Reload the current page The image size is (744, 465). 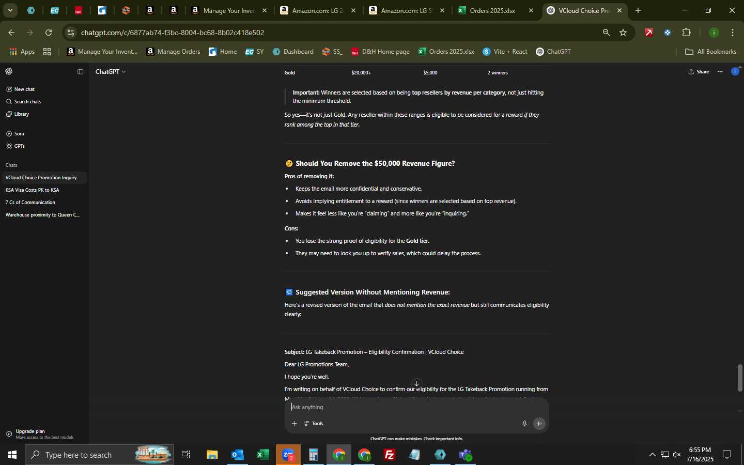[x=49, y=33]
